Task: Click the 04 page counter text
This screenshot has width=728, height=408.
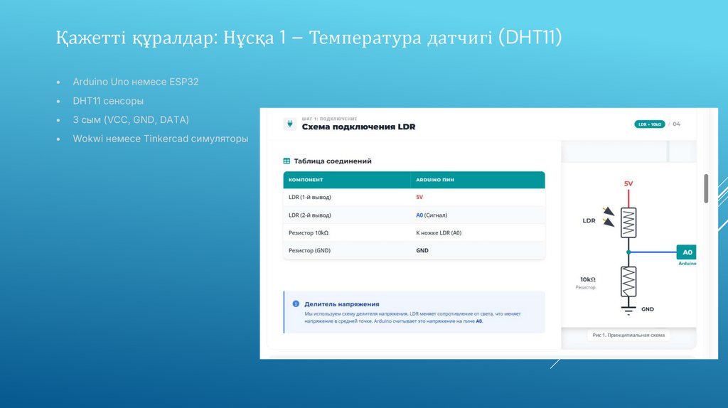Action: [x=677, y=124]
